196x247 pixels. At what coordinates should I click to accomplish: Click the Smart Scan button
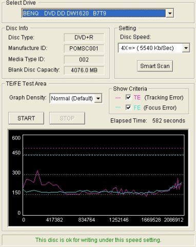coord(155,66)
